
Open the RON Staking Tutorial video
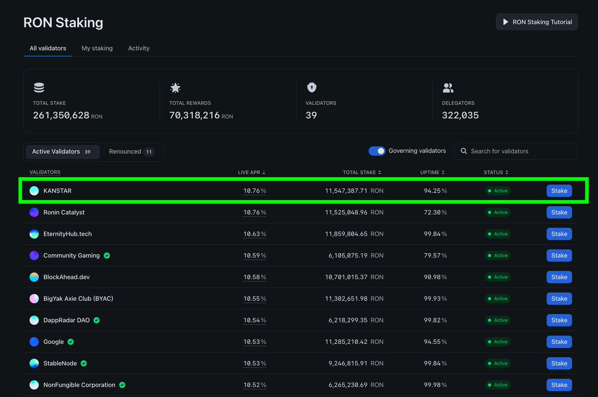tap(537, 22)
